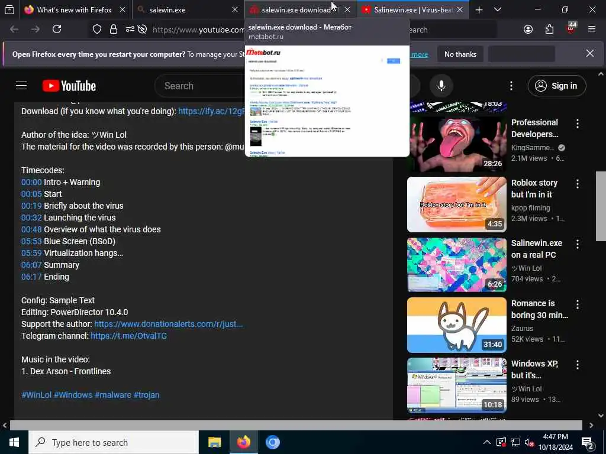Close the salewin.exe tab
606x454 pixels.
click(235, 9)
